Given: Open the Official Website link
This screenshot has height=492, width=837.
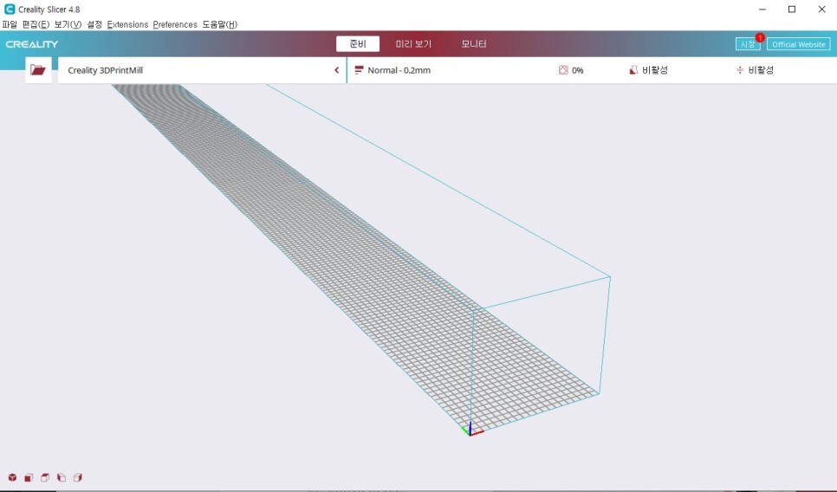Looking at the screenshot, I should (799, 44).
